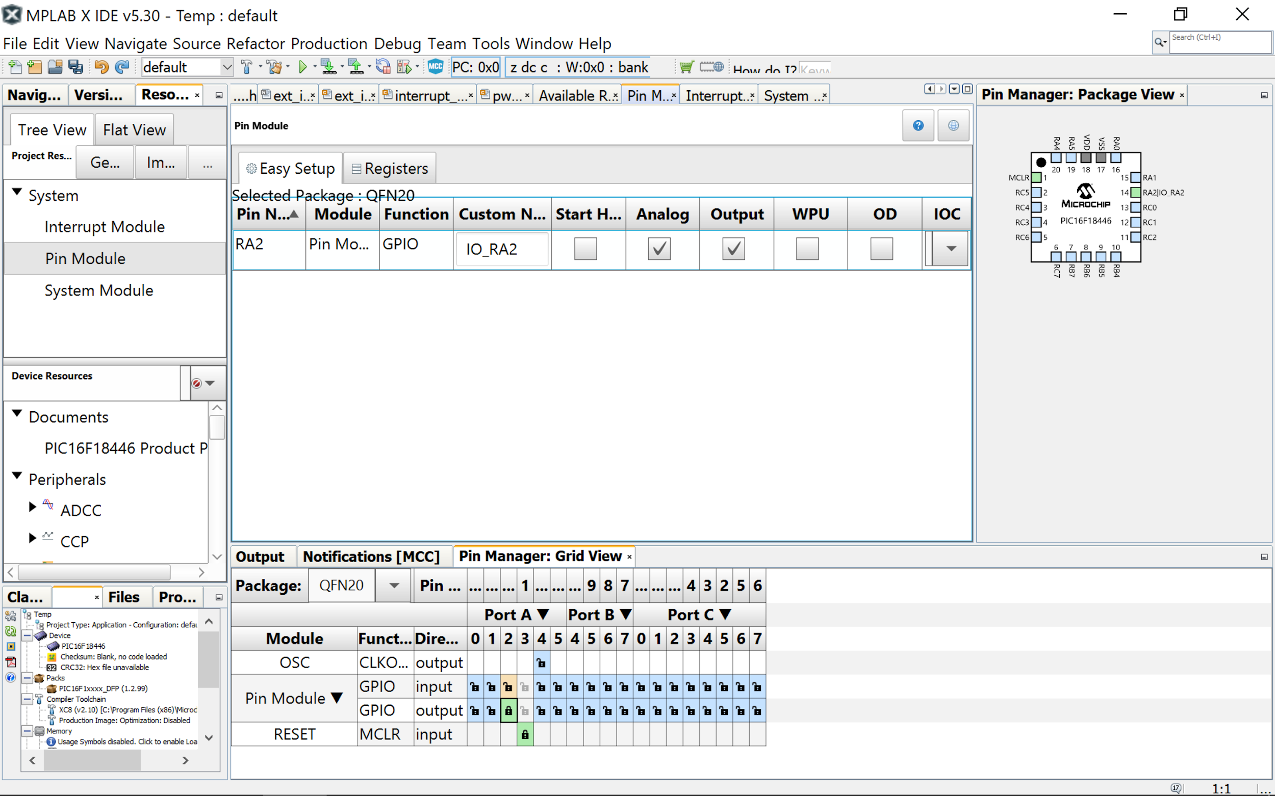Click the dashboard PDF datasheet icon
Image resolution: width=1275 pixels, height=796 pixels.
[11, 662]
